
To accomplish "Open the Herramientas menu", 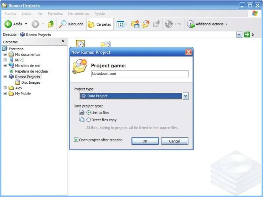I will (79, 13).
